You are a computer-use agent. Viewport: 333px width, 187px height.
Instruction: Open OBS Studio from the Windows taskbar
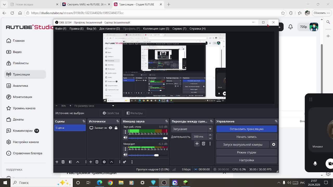[x=164, y=183]
